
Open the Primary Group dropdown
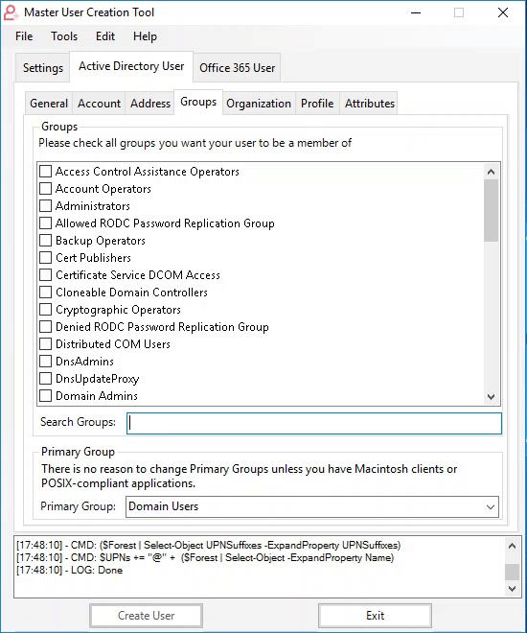[312, 506]
